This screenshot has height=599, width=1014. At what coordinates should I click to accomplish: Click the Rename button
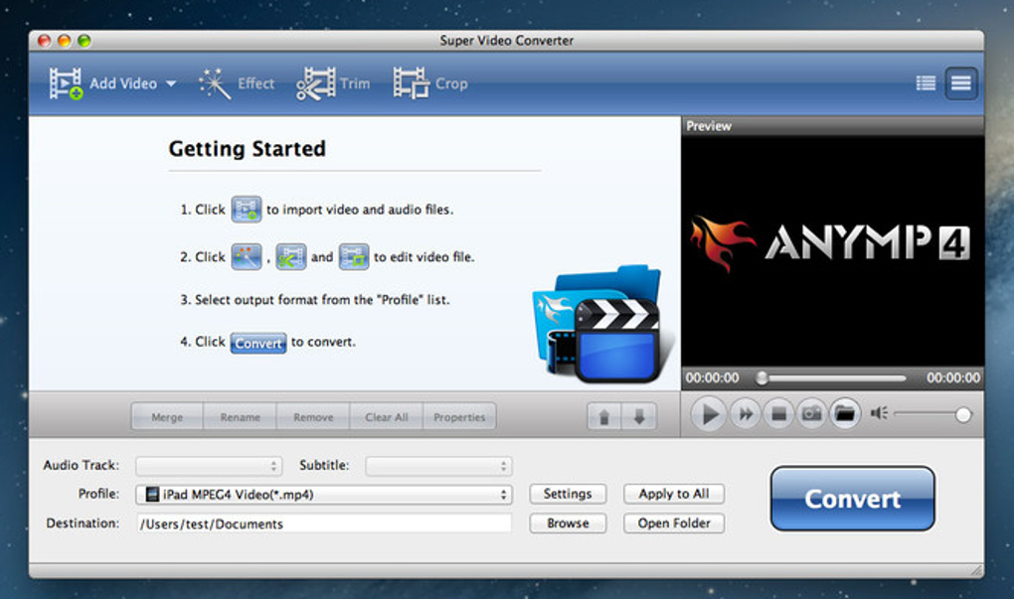(240, 417)
